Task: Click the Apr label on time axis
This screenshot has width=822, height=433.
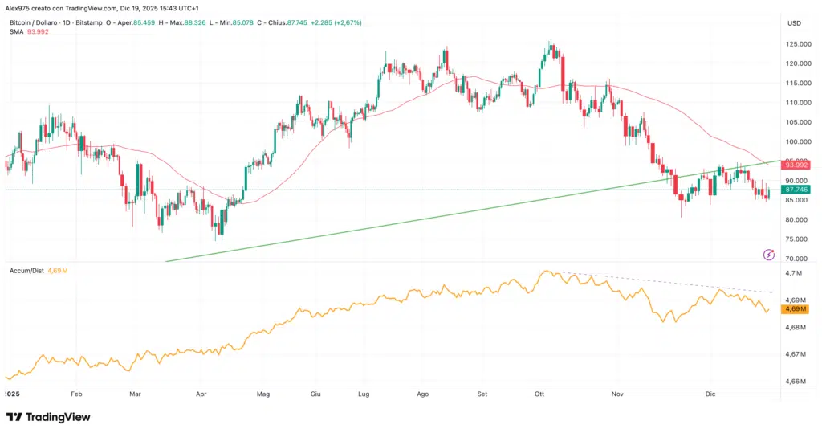Action: 201,394
